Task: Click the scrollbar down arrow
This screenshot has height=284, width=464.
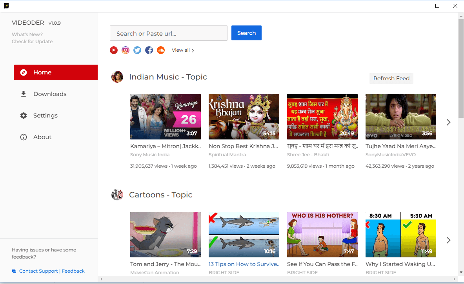Action: pyautogui.click(x=461, y=273)
